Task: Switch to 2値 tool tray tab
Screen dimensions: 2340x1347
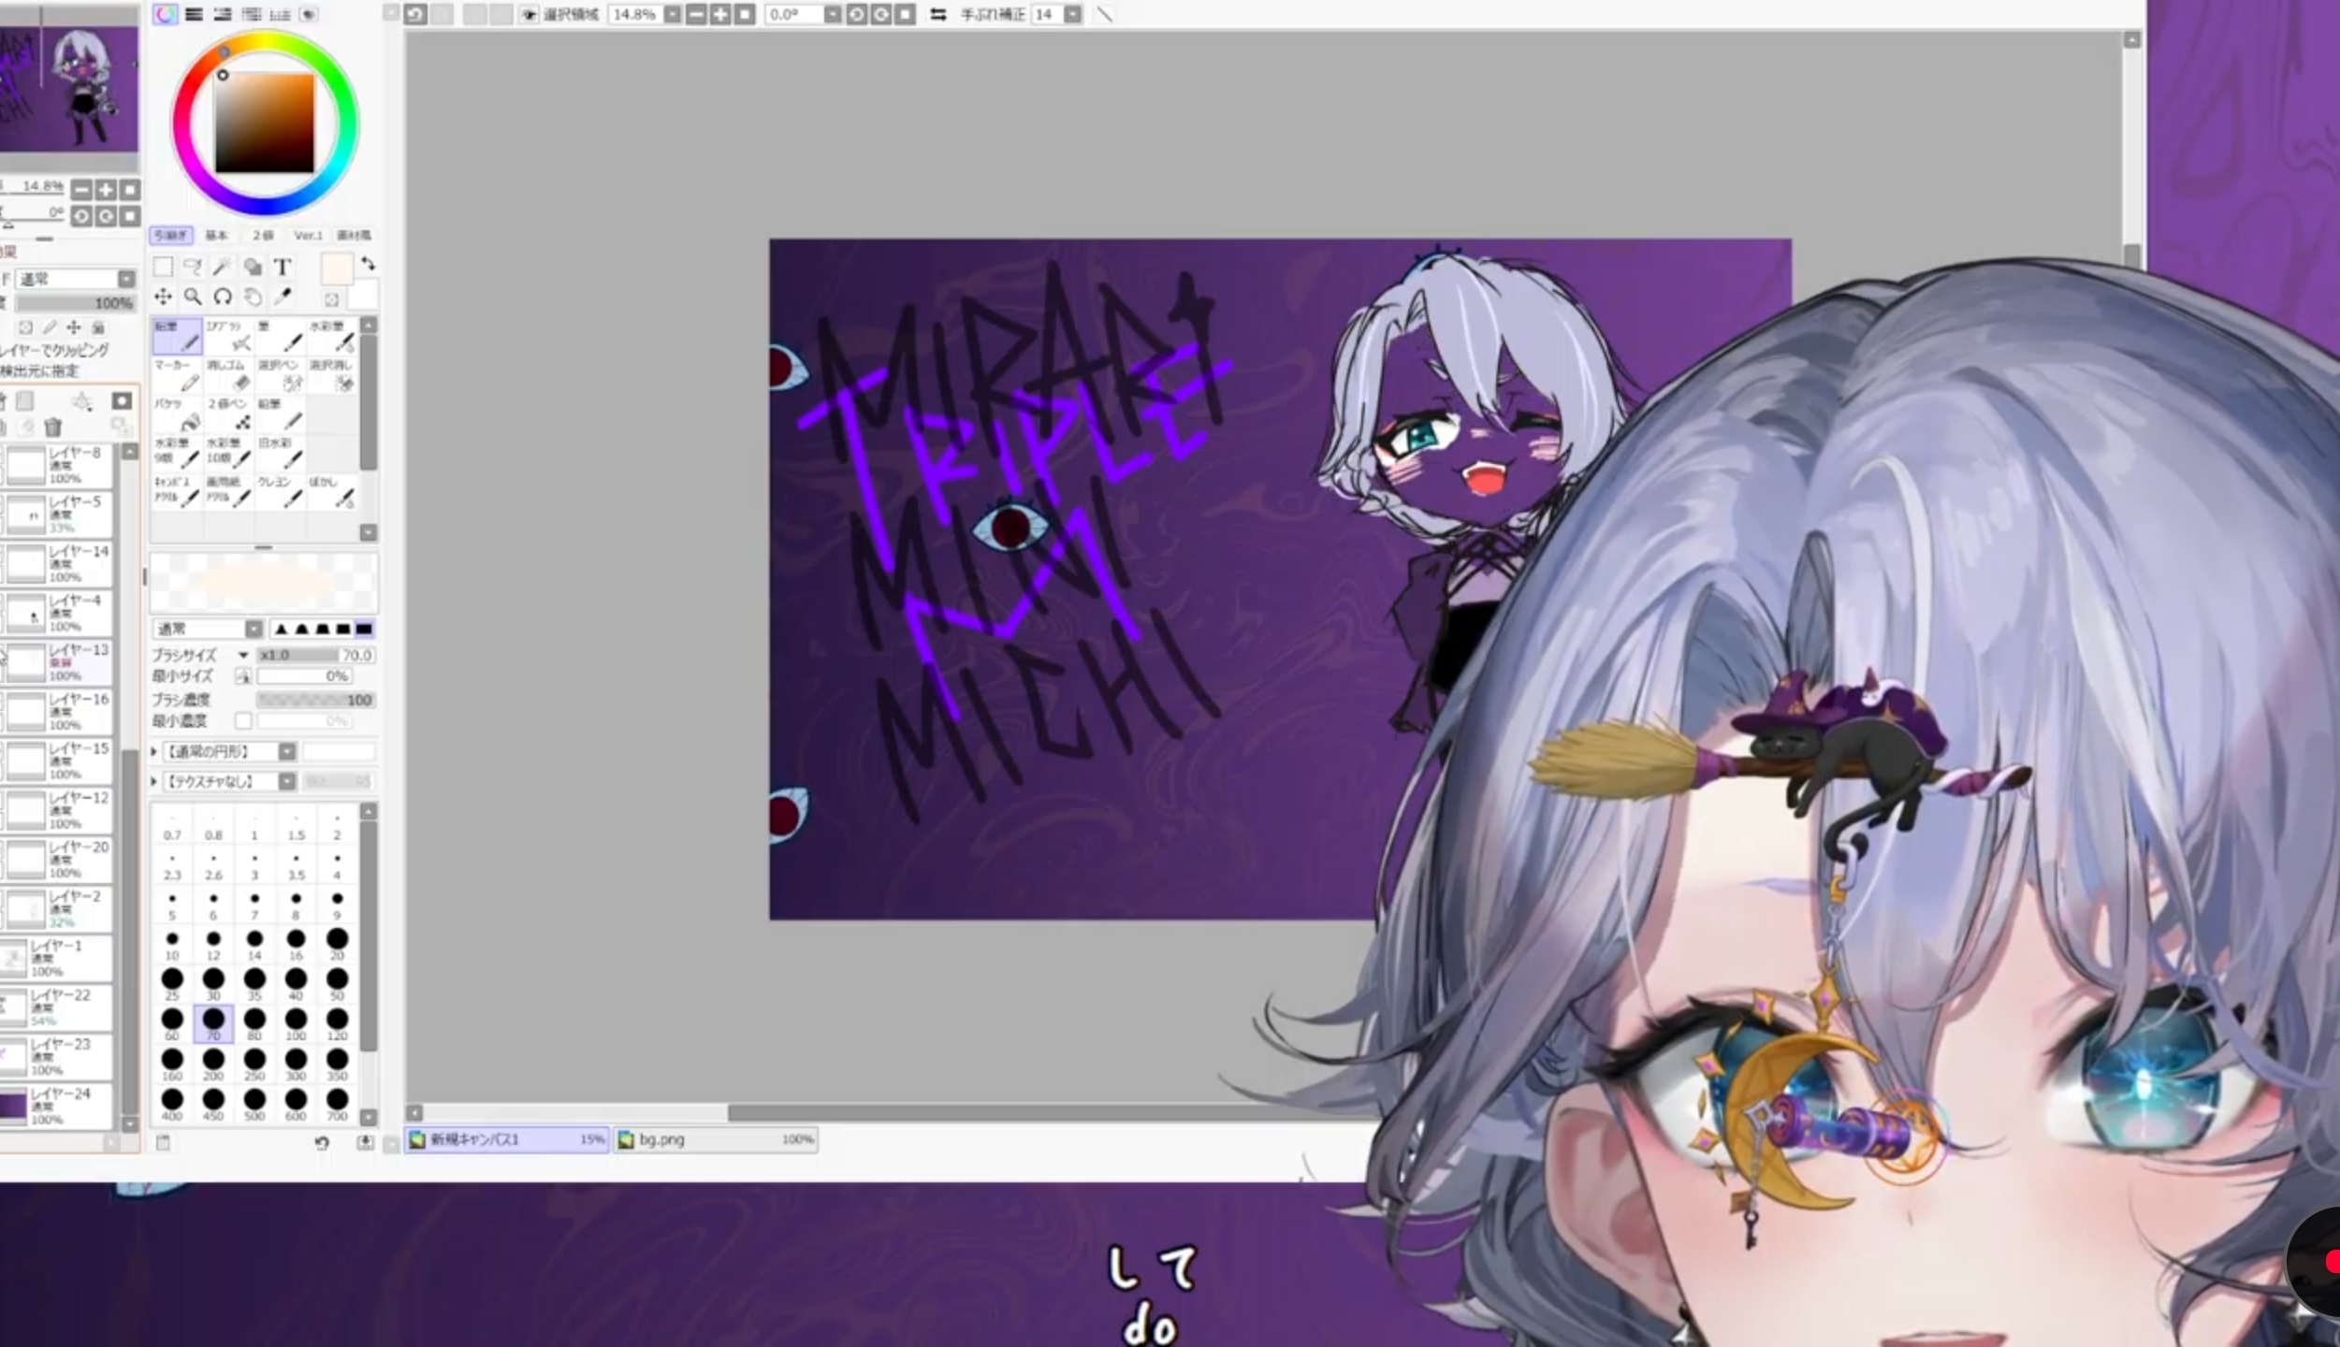Action: click(x=264, y=235)
